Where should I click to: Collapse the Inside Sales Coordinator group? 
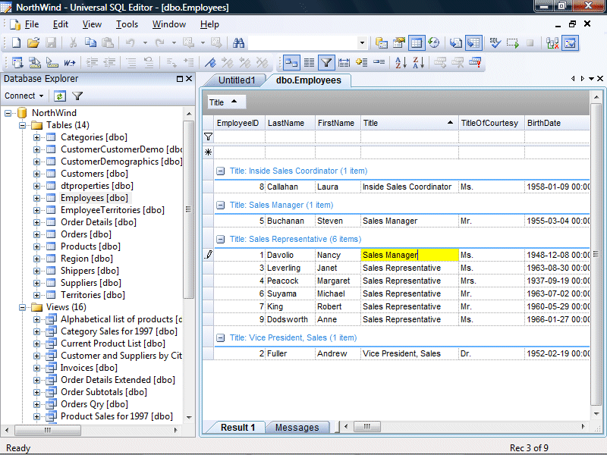point(220,171)
